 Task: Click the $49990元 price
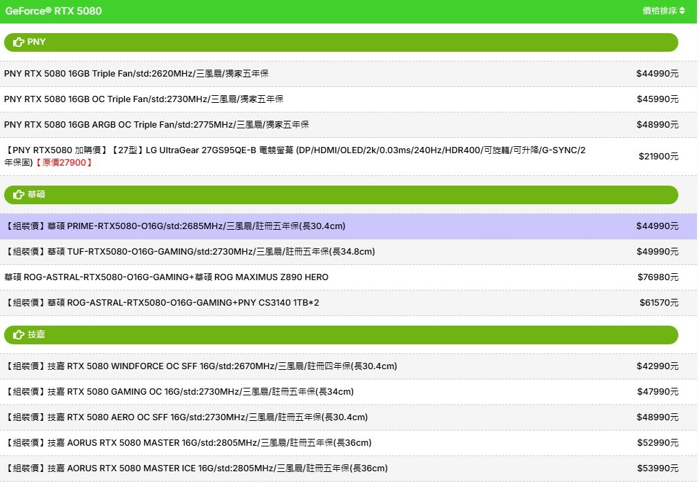click(x=658, y=252)
